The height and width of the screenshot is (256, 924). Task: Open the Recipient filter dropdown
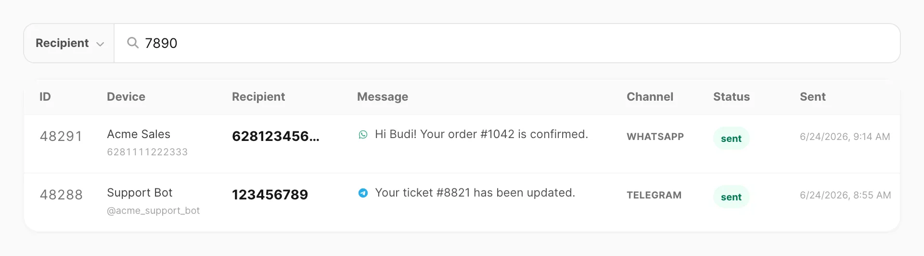(69, 43)
